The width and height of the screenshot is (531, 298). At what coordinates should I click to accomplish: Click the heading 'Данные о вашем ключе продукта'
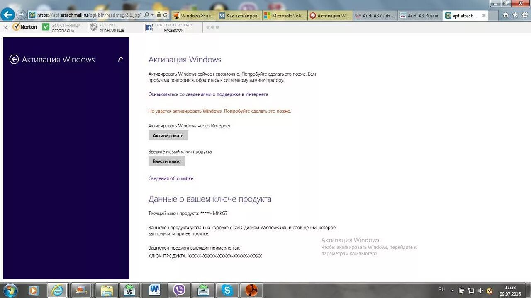[x=210, y=199]
